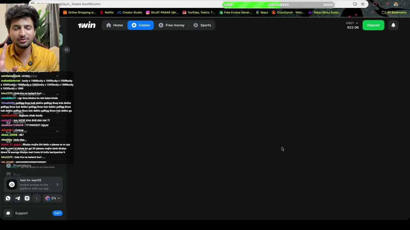Open the Tokyo Ghoul Episode bookmark

click(x=324, y=12)
